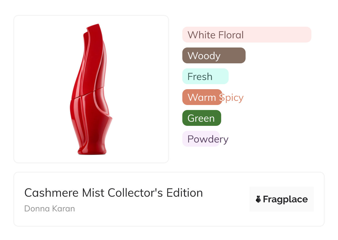Open Cashmere Mist Collector's Edition title
This screenshot has height=240, width=338.
tap(113, 193)
